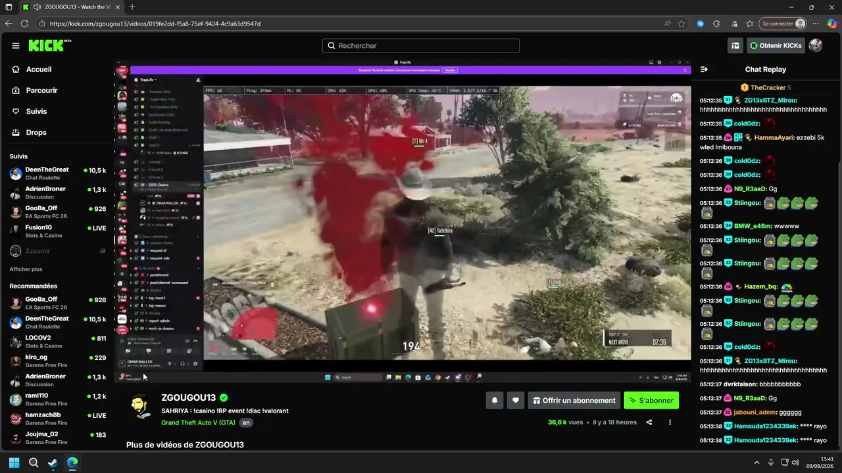
Task: Open the Grand Theft Auto V (GTA) category link
Action: tap(198, 422)
